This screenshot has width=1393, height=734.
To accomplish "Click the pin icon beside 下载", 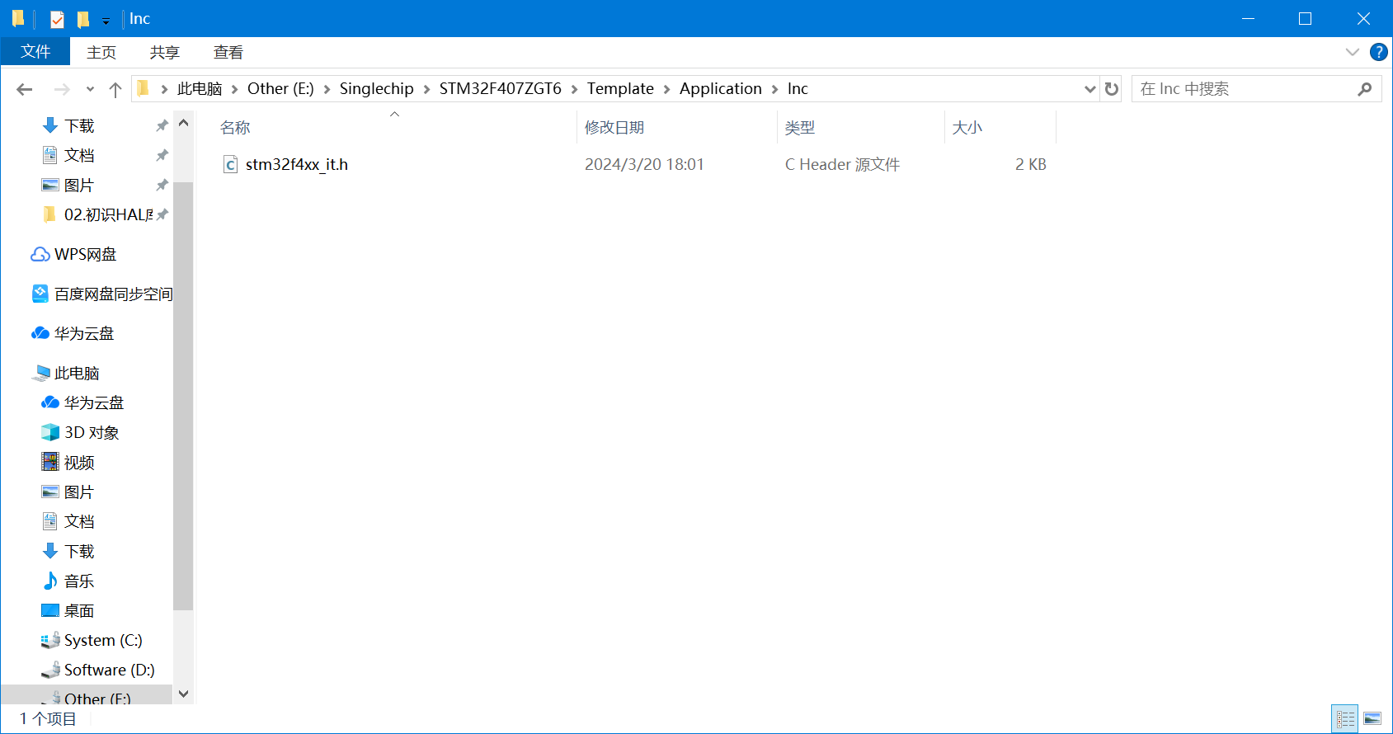I will click(162, 125).
